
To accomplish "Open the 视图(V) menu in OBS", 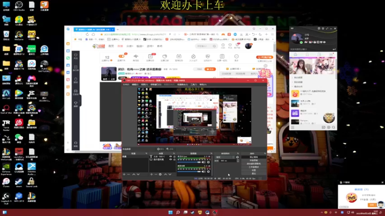I will (144, 84).
